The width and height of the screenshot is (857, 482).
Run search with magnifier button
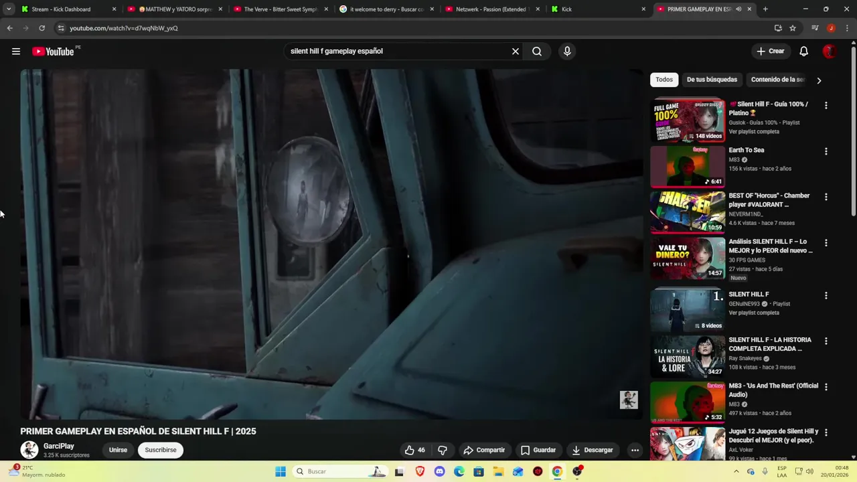537,52
